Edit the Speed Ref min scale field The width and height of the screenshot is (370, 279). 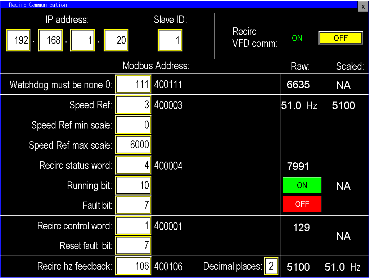133,125
